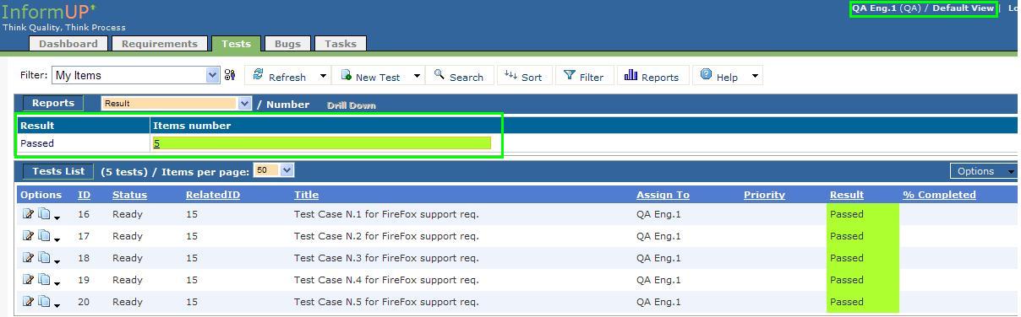This screenshot has width=1021, height=317.
Task: Edit test 17 using pencil icon
Action: 28,236
